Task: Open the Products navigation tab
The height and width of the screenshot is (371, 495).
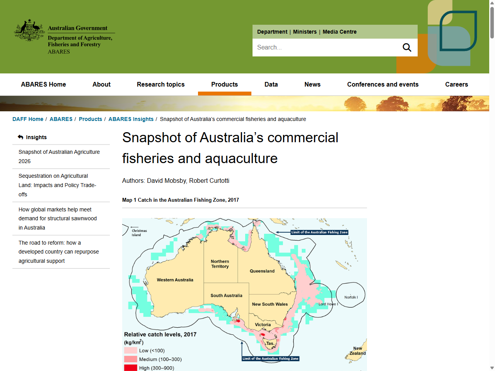Action: (225, 84)
